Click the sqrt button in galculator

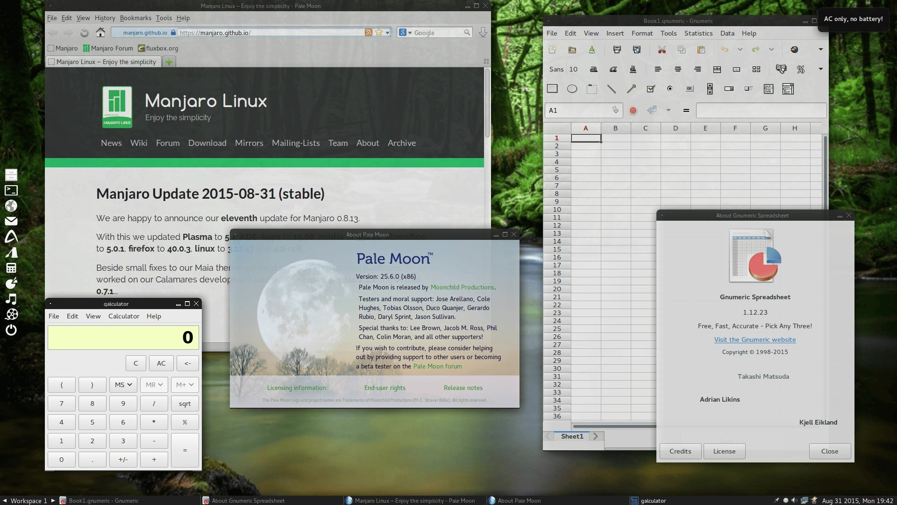pos(185,404)
